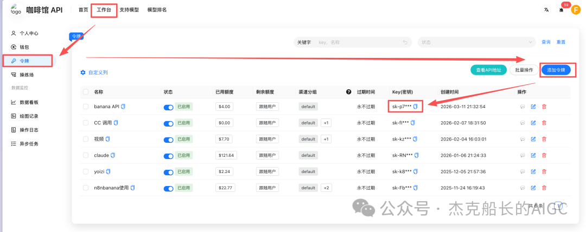The height and width of the screenshot is (232, 586).
Task: Open 绘图记录 in the sidebar
Action: 29,116
